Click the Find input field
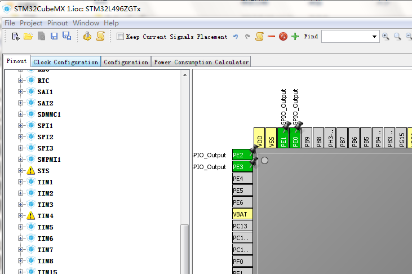Image resolution: width=412 pixels, height=274 pixels. click(346, 37)
